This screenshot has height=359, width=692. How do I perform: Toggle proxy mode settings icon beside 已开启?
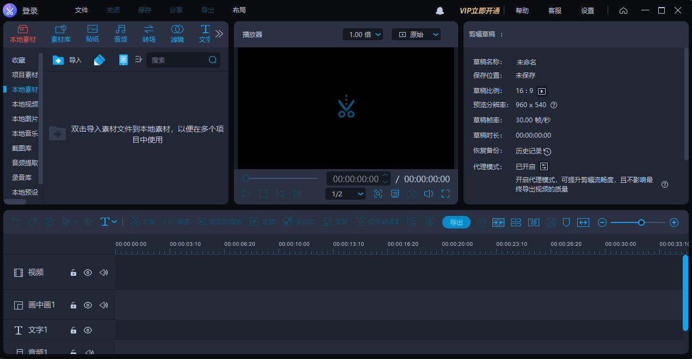544,166
